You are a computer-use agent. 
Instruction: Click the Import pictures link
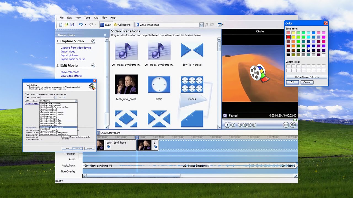(x=69, y=55)
